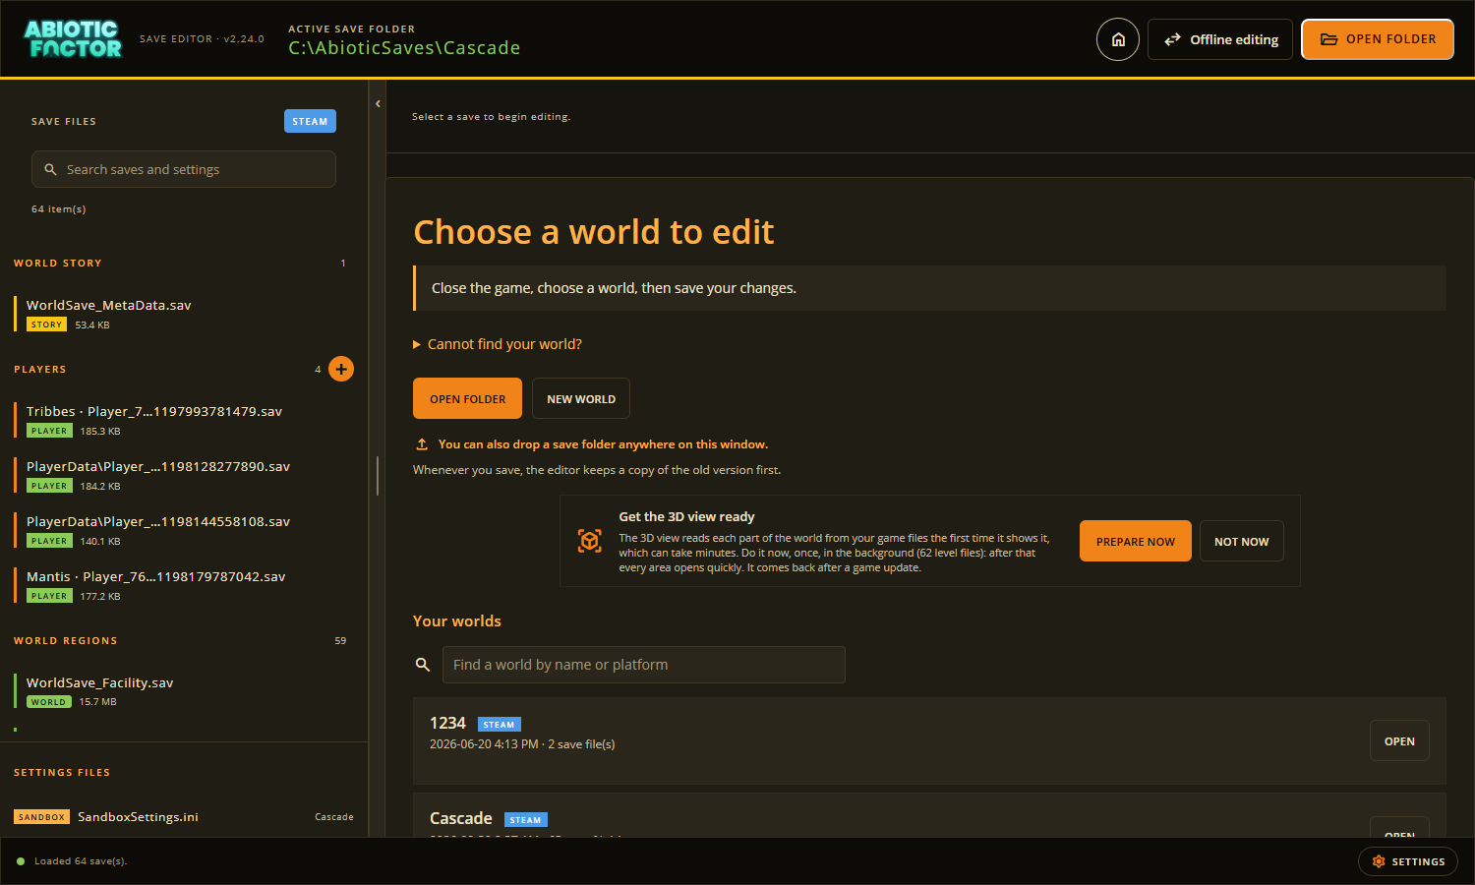1475x885 pixels.
Task: Click the sidebar scrollbar handle
Action: click(378, 476)
